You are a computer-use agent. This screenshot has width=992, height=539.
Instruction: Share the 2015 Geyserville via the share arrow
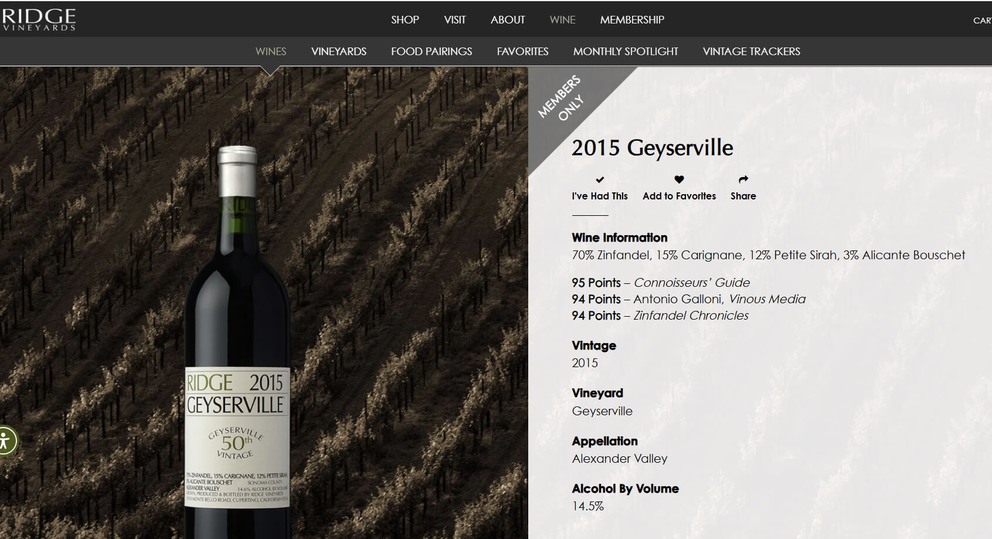[x=743, y=179]
